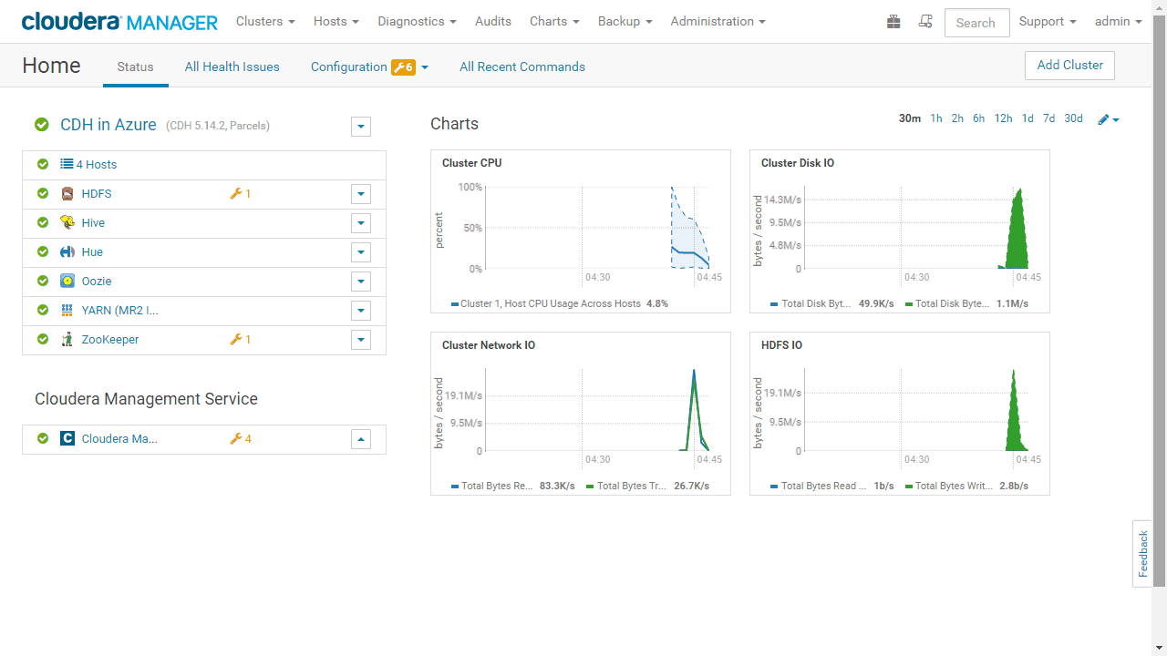Viewport: 1167px width, 656px height.
Task: Open the Audits page
Action: [493, 21]
